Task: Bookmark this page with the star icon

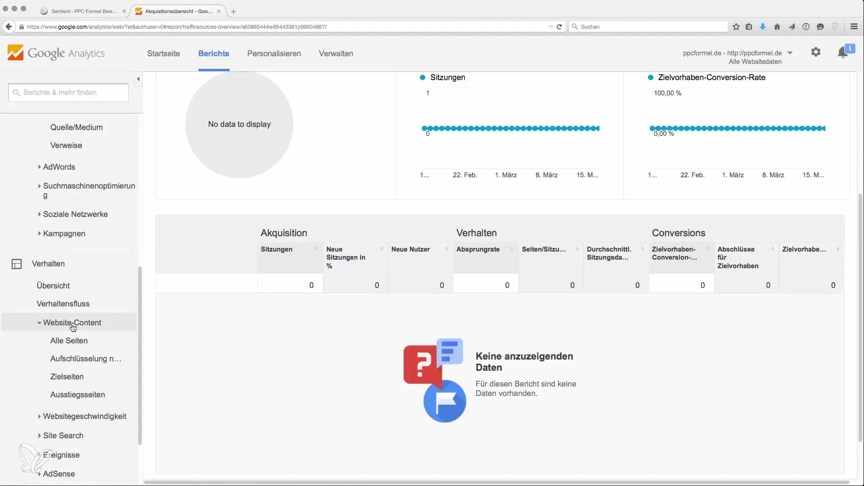Action: pos(736,27)
